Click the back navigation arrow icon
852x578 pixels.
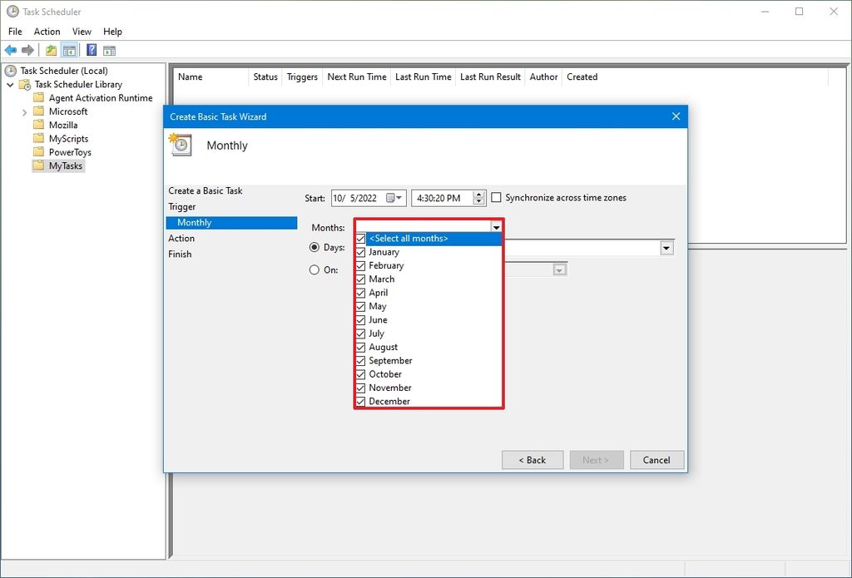[11, 48]
